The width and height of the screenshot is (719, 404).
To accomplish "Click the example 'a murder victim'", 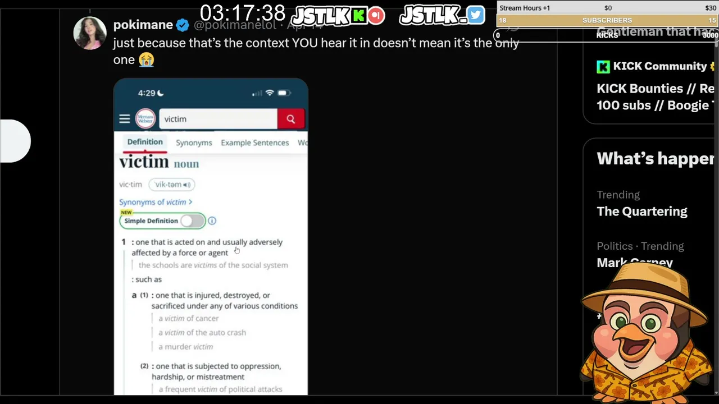I will click(x=185, y=347).
